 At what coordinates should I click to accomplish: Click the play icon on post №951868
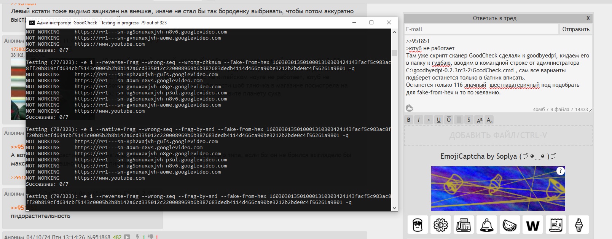tap(127, 237)
